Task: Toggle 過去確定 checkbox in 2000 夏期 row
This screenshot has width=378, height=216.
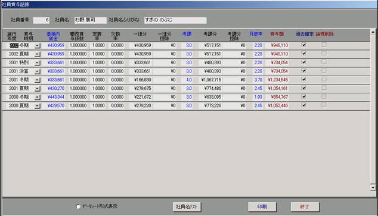Action: click(303, 105)
